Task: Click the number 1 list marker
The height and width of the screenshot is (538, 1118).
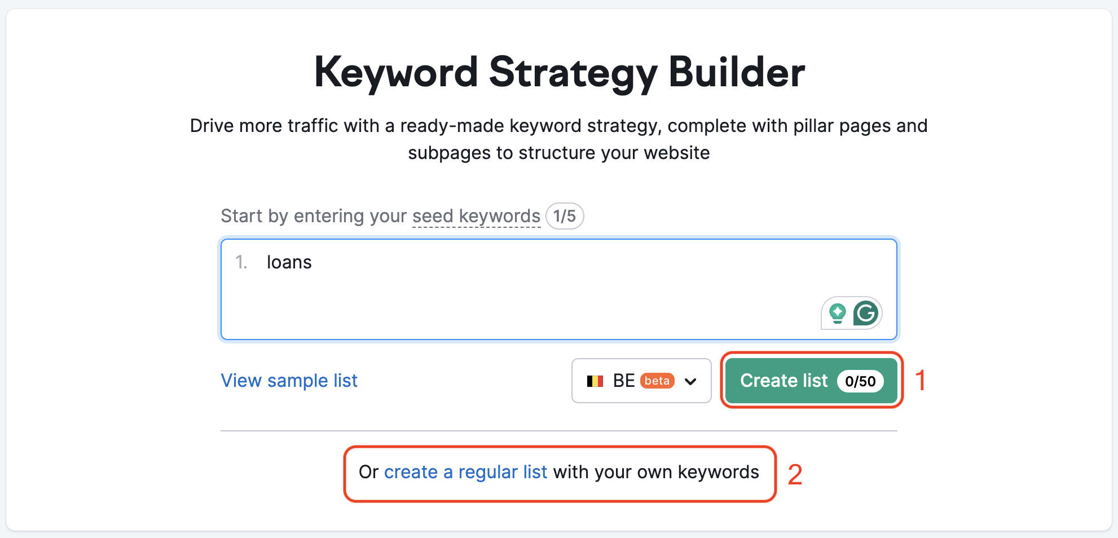Action: click(241, 262)
